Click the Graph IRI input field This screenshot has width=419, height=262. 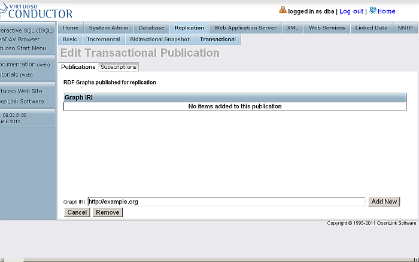click(x=226, y=202)
